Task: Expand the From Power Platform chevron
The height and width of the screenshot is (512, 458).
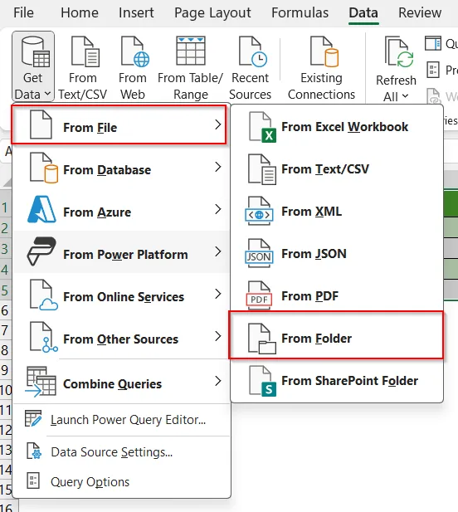Action: pos(217,251)
